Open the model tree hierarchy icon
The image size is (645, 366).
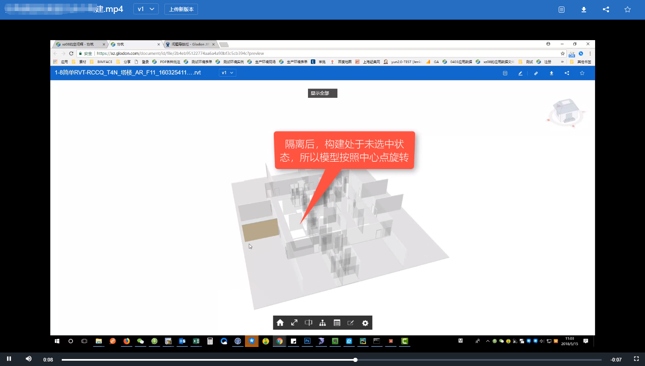tap(323, 323)
